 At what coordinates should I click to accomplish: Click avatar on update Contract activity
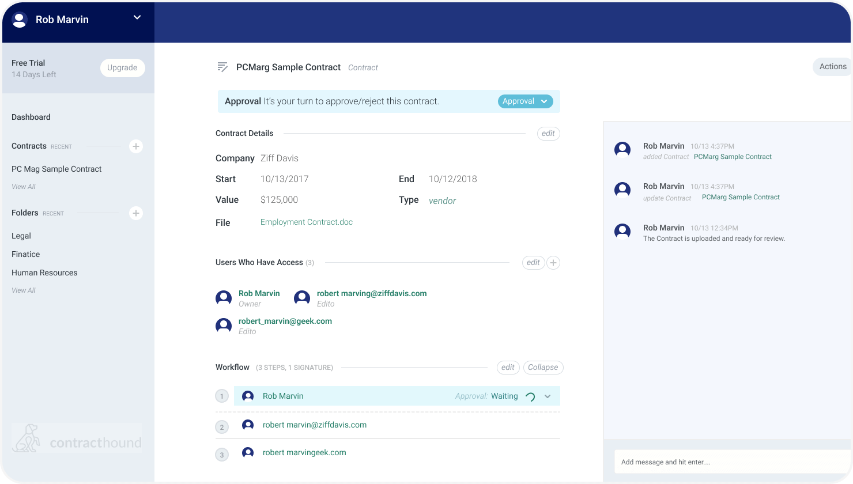622,190
